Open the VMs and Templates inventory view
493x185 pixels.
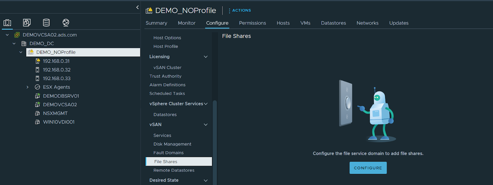click(x=27, y=22)
